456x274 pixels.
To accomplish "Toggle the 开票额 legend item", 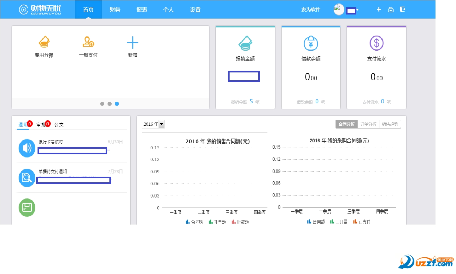I will coord(217,222).
